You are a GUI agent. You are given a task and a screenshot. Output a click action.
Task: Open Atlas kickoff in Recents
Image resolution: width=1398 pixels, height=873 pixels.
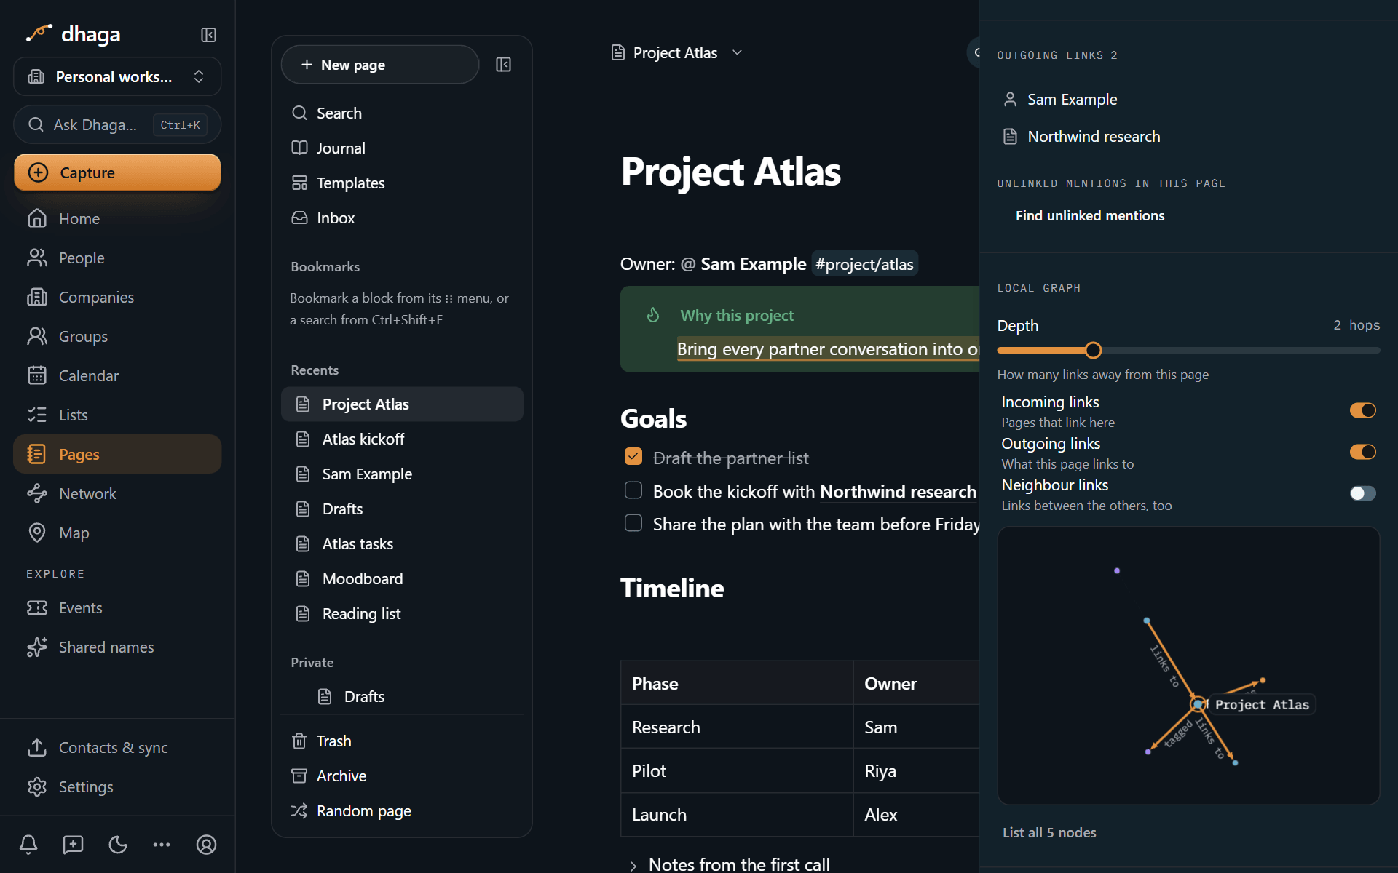click(x=402, y=439)
